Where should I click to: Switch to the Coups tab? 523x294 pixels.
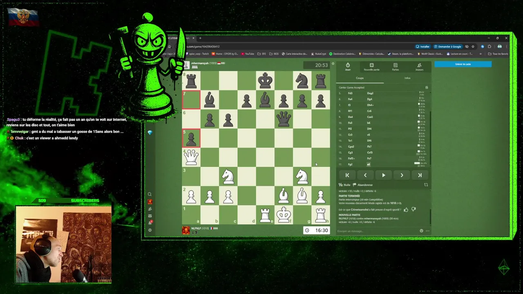pyautogui.click(x=360, y=78)
